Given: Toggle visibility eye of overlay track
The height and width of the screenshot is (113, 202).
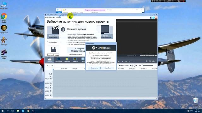Looking at the screenshot, I should pyautogui.click(x=46, y=83).
